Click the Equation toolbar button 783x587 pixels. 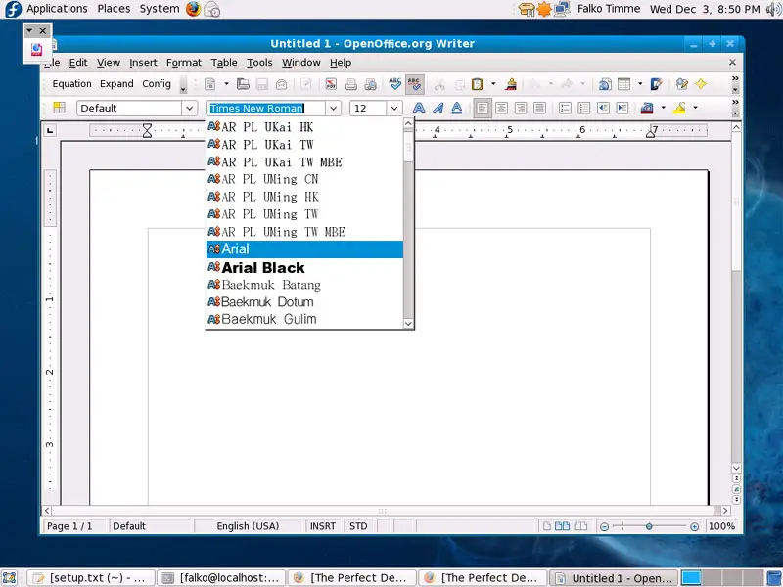(71, 84)
